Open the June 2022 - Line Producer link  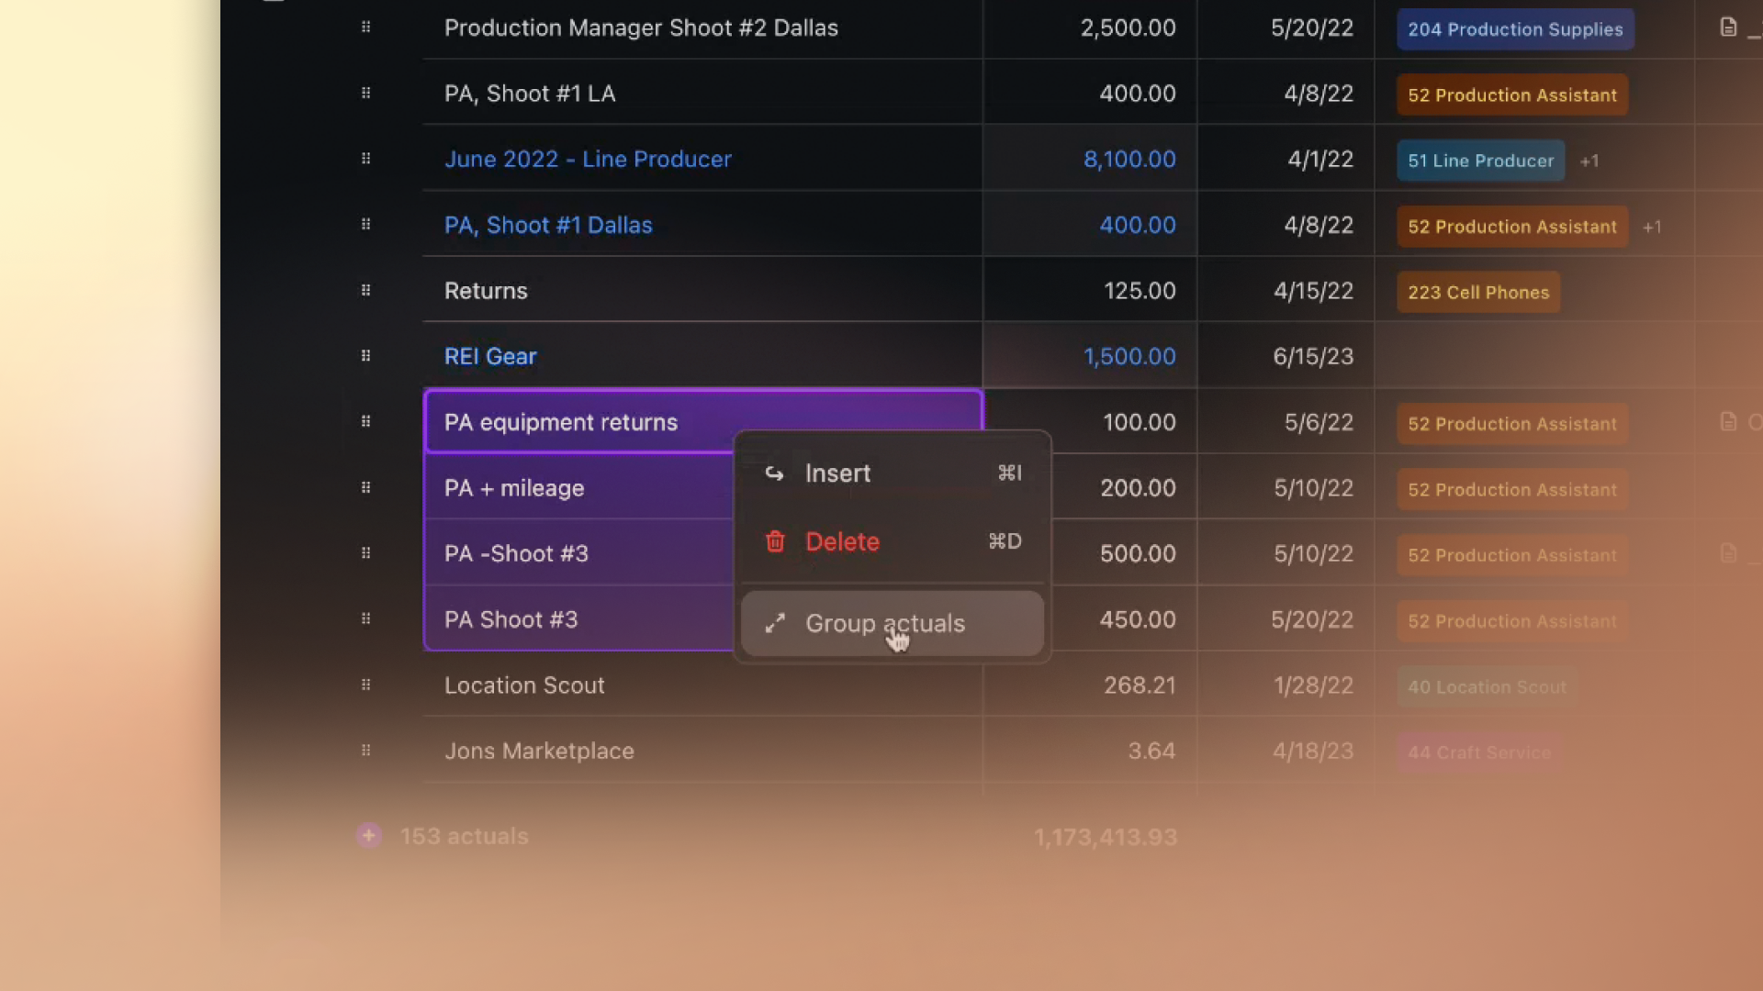588,159
